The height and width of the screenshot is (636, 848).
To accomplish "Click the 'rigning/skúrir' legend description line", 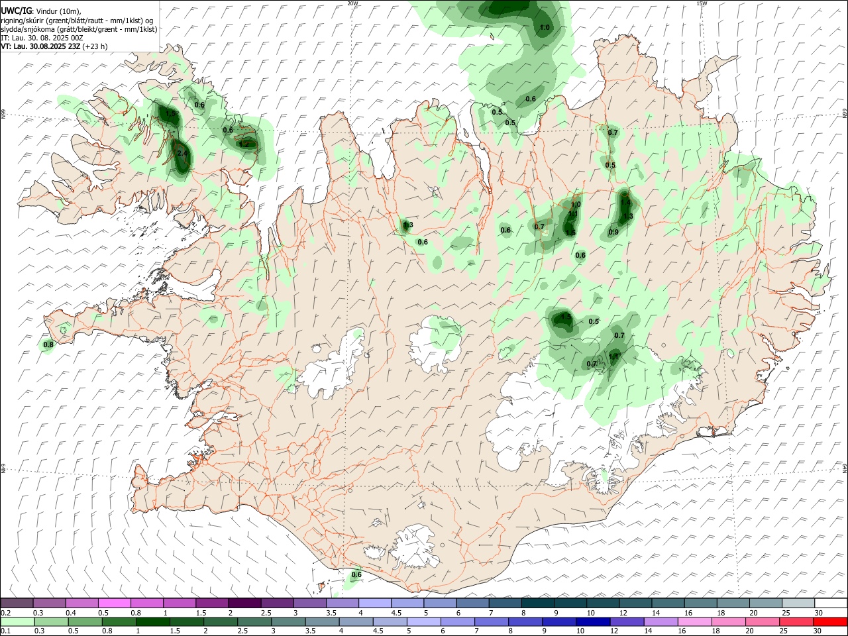I will (77, 21).
